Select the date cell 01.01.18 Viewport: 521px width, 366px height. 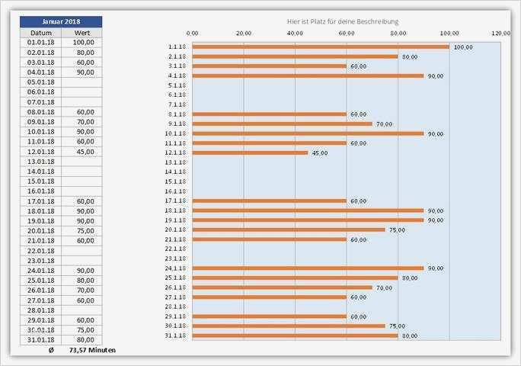[41, 42]
